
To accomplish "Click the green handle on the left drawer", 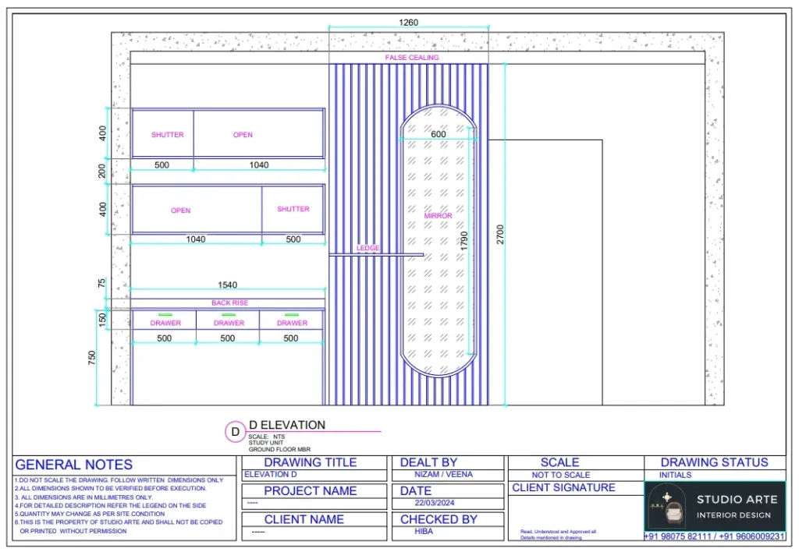I will [165, 315].
